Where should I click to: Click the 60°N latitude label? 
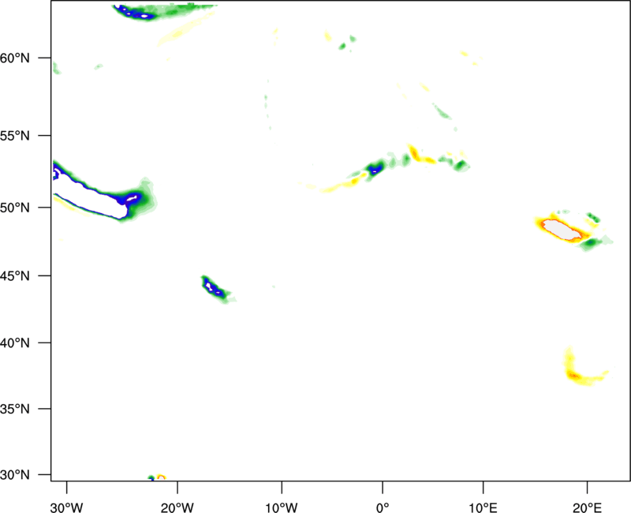(15, 58)
